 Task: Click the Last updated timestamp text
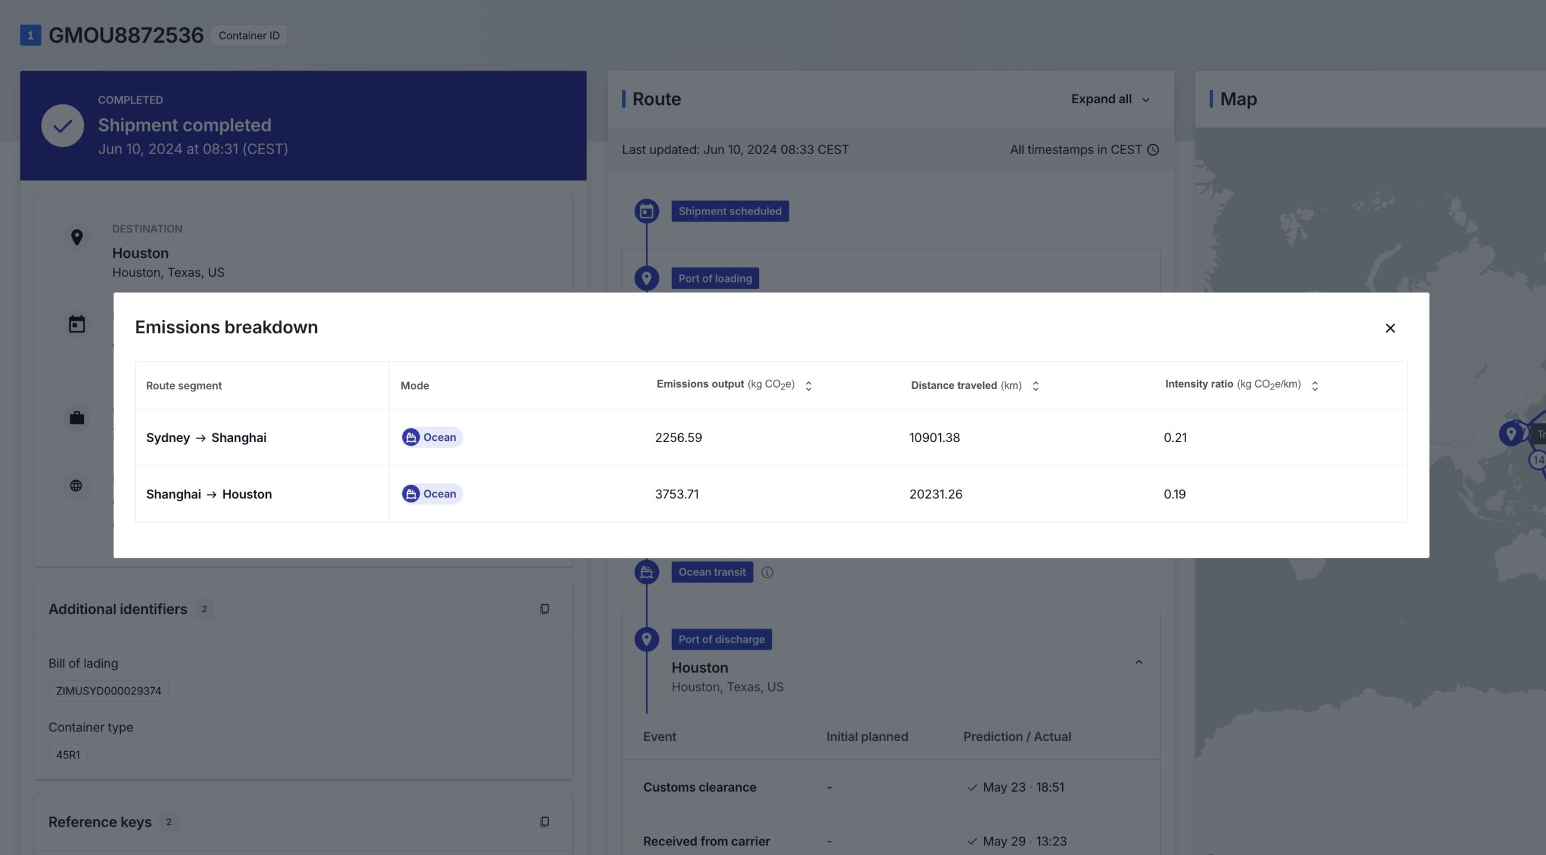[x=735, y=150]
